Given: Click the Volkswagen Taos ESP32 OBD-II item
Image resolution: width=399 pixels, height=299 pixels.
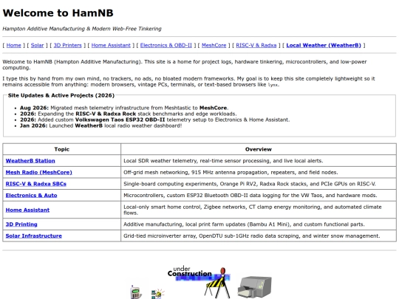Looking at the screenshot, I should 154,120.
